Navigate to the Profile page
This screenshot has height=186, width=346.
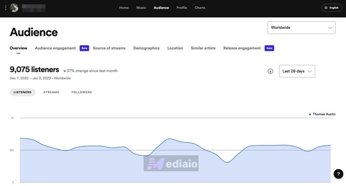pos(182,8)
